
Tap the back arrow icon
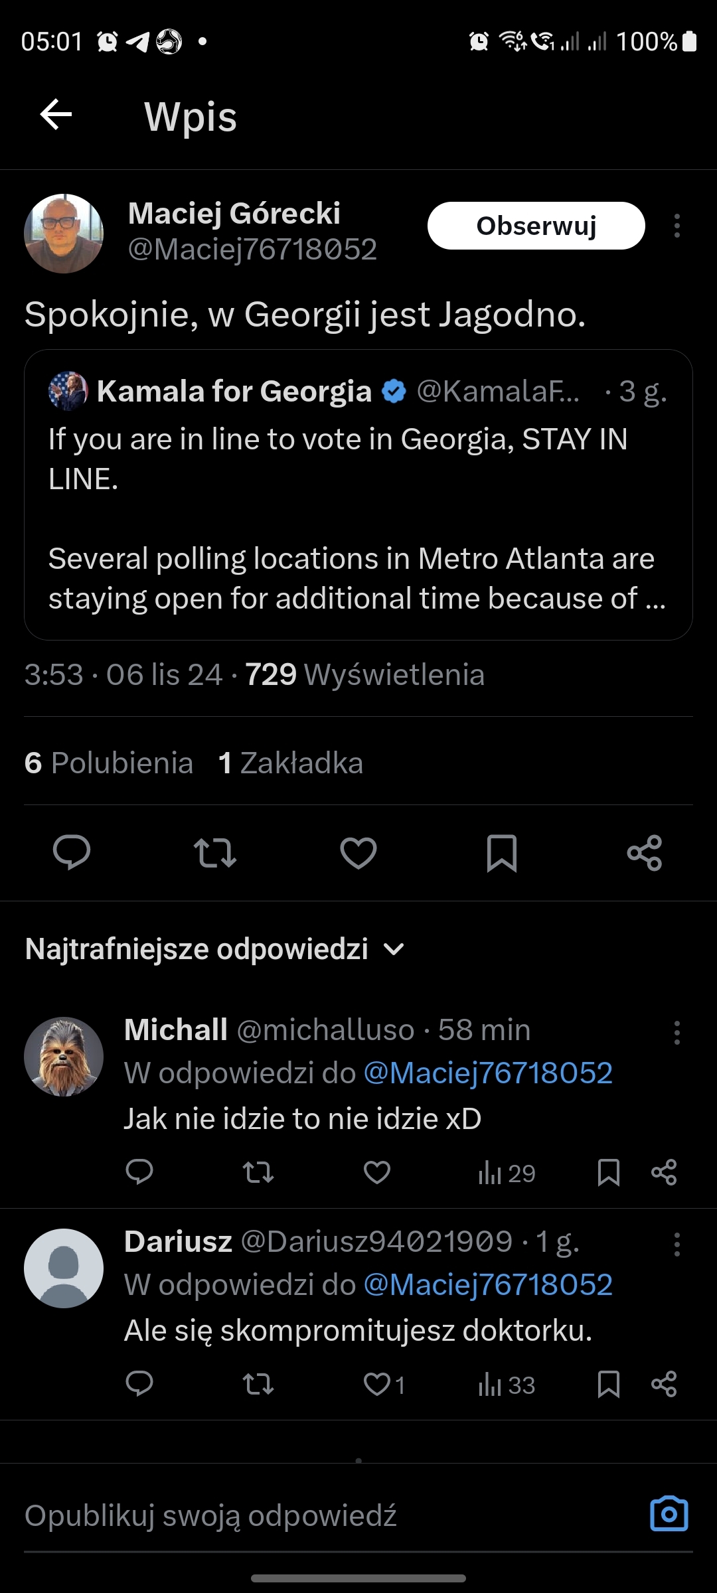tap(56, 115)
